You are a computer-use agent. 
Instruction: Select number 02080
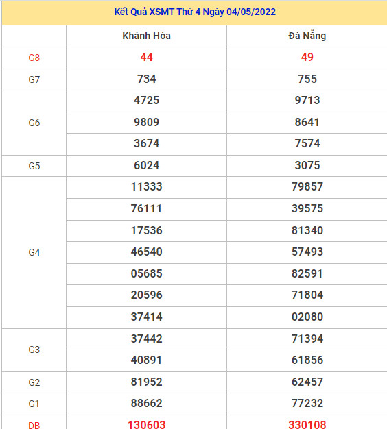tap(307, 317)
